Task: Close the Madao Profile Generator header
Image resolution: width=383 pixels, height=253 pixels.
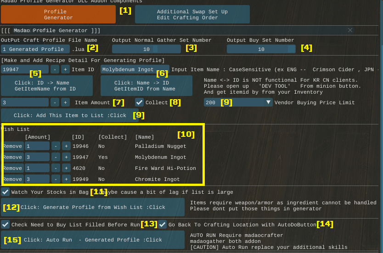Action: tap(350, 30)
